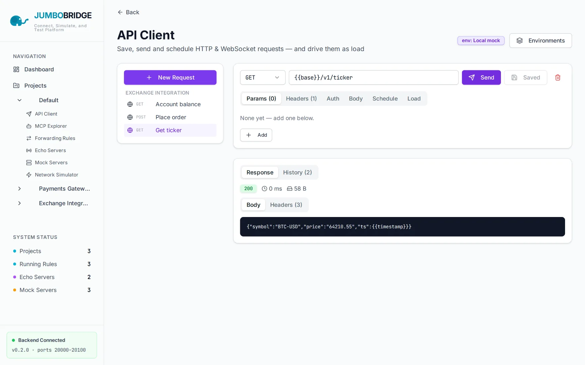Viewport: 585px width, 365px height.
Task: Click the globe icon beside Place order
Action: point(130,117)
